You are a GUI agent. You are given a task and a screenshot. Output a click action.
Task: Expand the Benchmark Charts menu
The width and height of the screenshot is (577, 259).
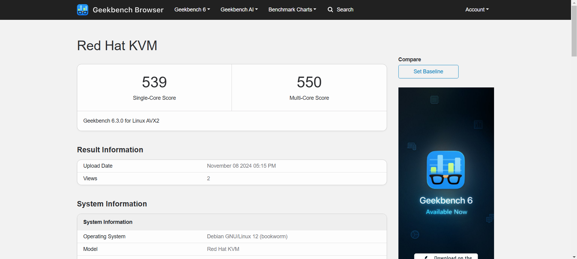coord(292,10)
